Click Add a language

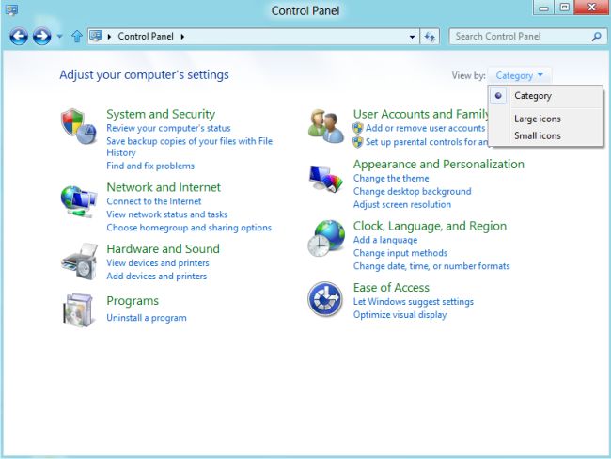[385, 240]
